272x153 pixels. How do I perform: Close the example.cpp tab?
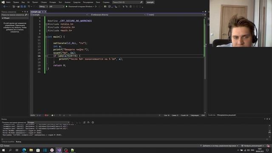45,12
